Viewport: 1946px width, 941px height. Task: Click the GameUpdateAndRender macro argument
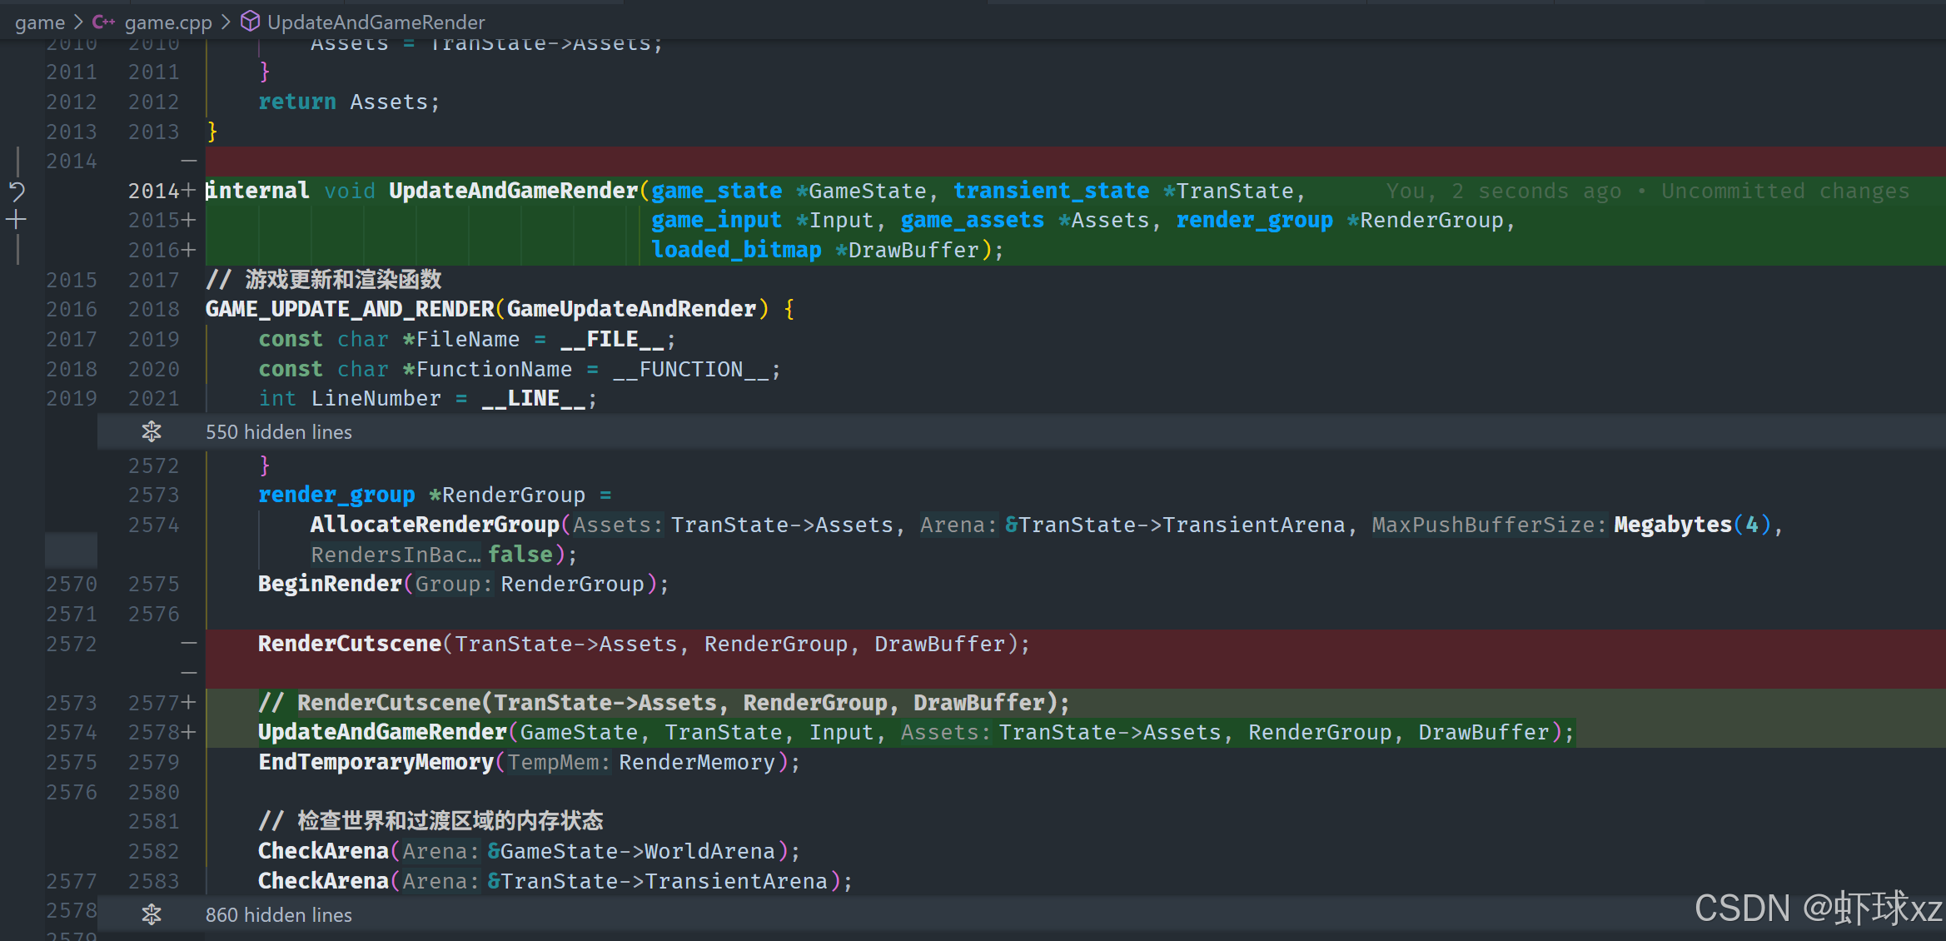631,309
